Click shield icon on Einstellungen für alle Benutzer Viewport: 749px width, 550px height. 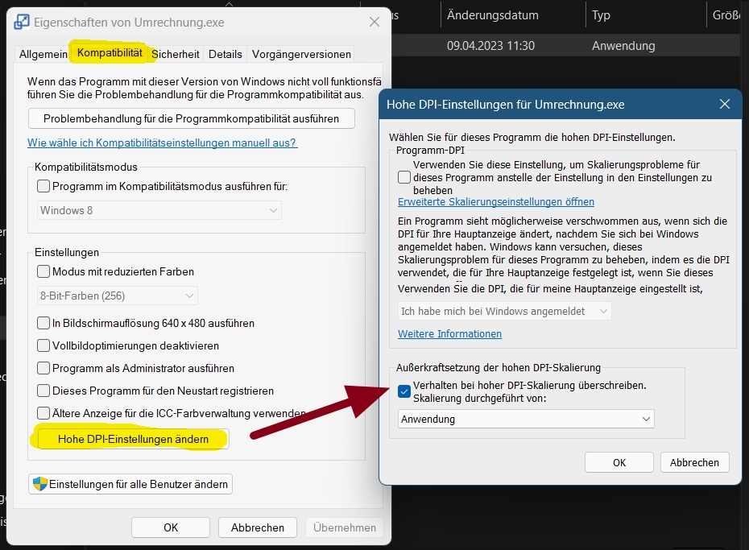(x=39, y=484)
